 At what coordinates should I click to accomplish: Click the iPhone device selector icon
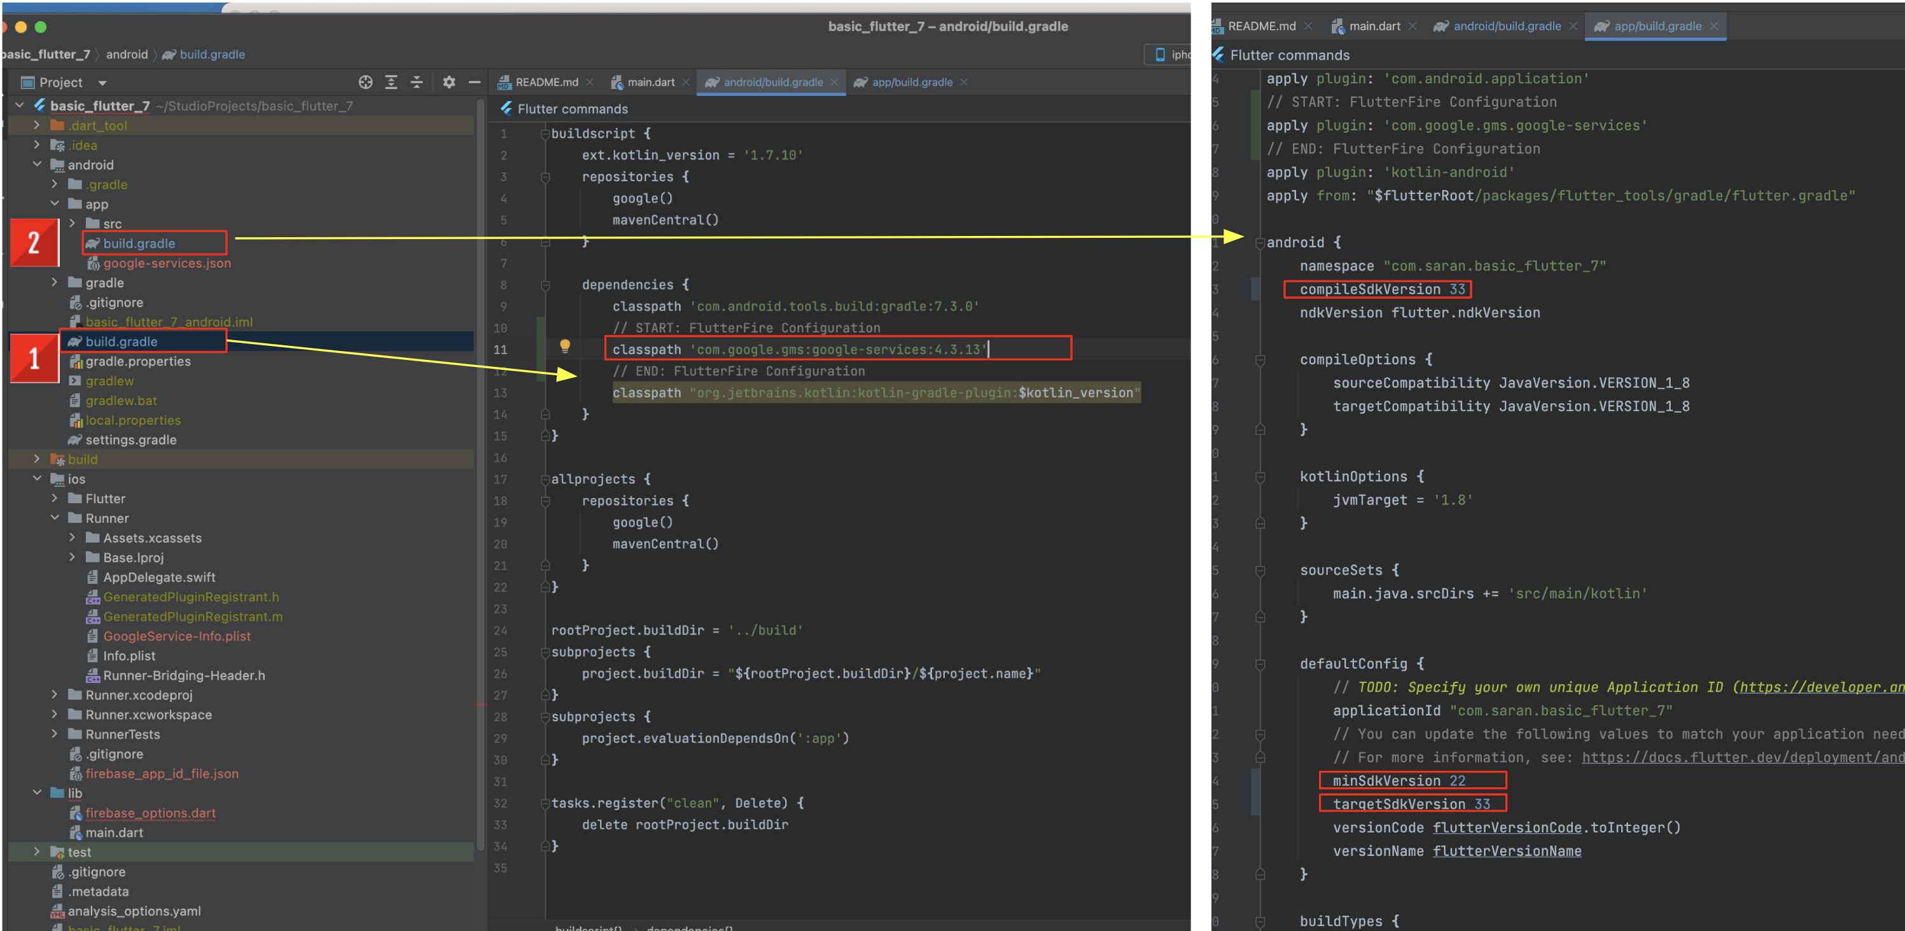tap(1159, 55)
